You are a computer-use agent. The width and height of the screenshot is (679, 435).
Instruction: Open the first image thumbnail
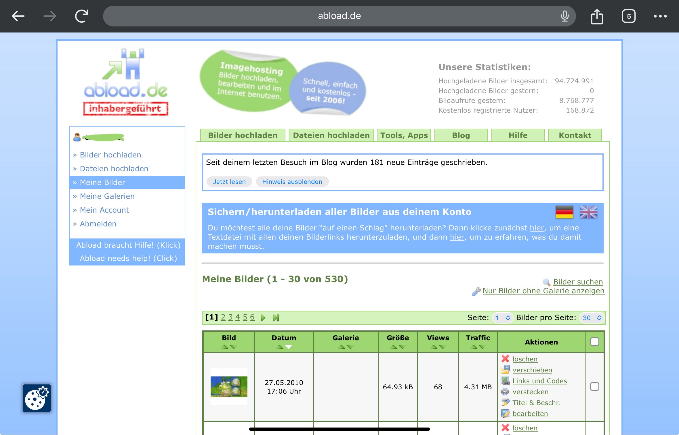pyautogui.click(x=229, y=386)
